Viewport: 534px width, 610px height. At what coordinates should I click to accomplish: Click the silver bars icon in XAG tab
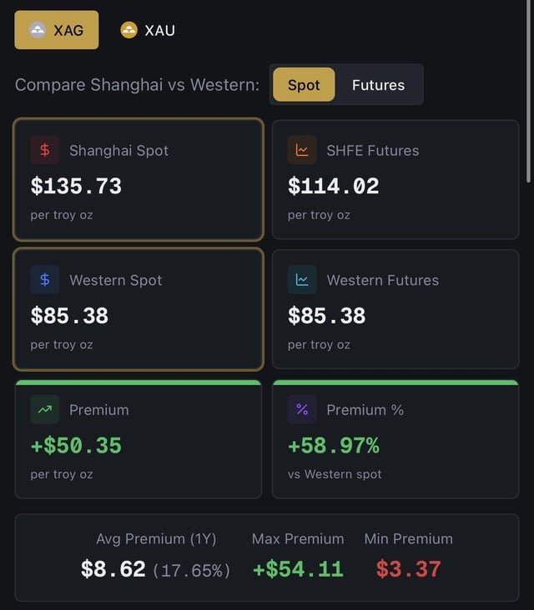point(38,30)
